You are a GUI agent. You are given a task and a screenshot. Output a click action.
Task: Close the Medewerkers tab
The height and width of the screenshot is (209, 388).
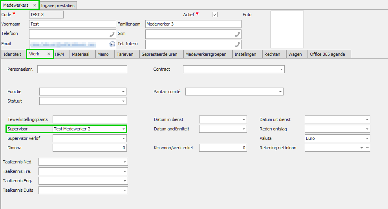pyautogui.click(x=35, y=5)
